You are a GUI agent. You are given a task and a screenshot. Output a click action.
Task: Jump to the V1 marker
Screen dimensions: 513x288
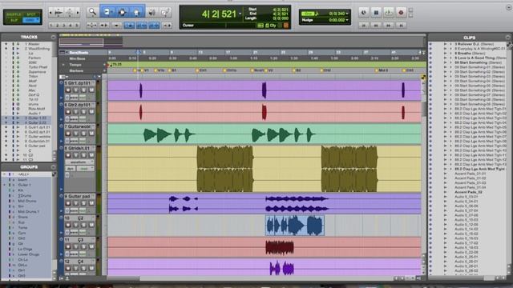(x=145, y=70)
